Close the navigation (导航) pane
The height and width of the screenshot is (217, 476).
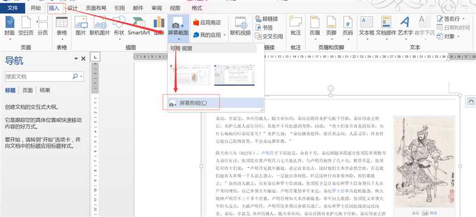click(x=83, y=59)
